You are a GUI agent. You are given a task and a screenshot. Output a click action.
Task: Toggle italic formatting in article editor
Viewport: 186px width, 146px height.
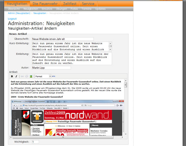16,76
